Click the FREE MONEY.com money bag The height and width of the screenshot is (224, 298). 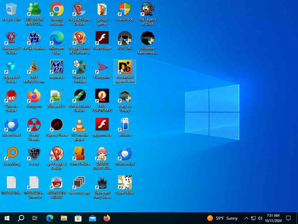(x=34, y=67)
